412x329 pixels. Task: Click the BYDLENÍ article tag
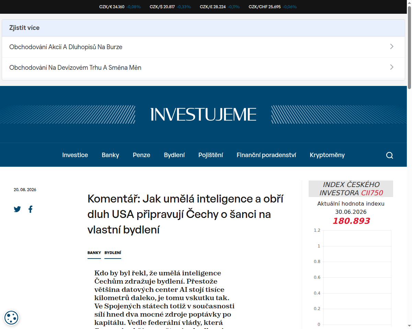[x=113, y=253]
